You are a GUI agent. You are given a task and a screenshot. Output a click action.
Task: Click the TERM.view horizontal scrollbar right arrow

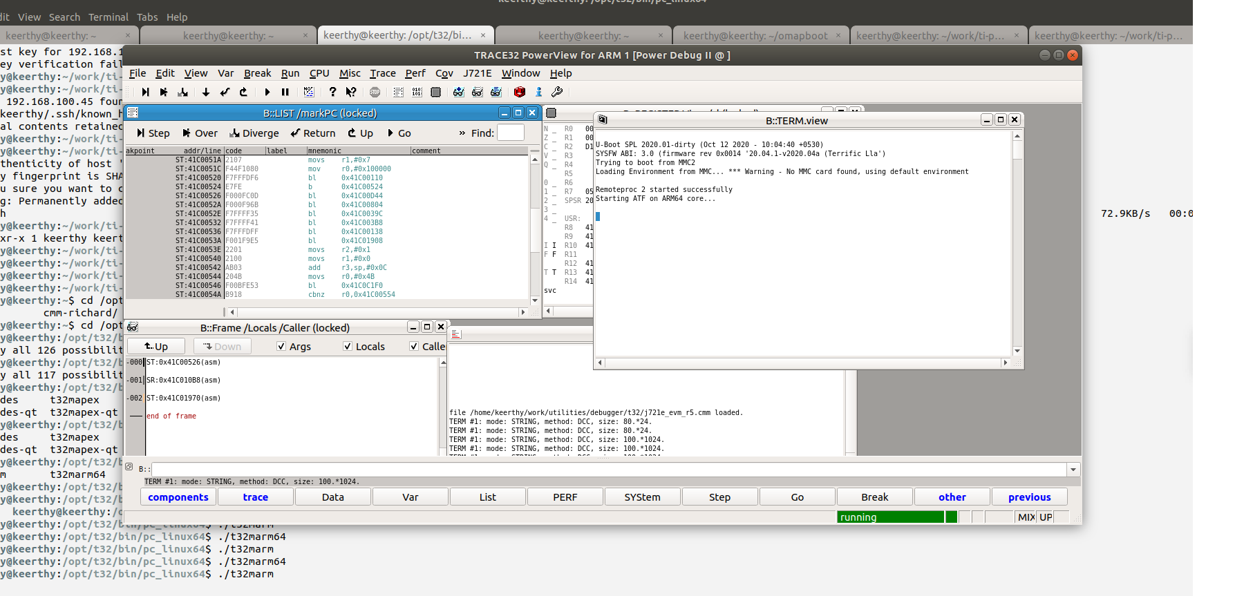pyautogui.click(x=1006, y=363)
